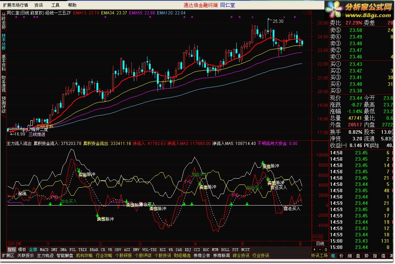Apply the KDJ indicator
Screen dimensions: 395x264
coord(188,250)
